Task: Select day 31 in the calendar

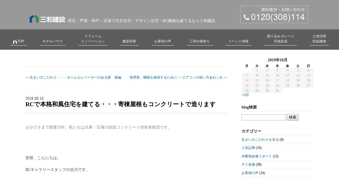Action: [x=277, y=91]
